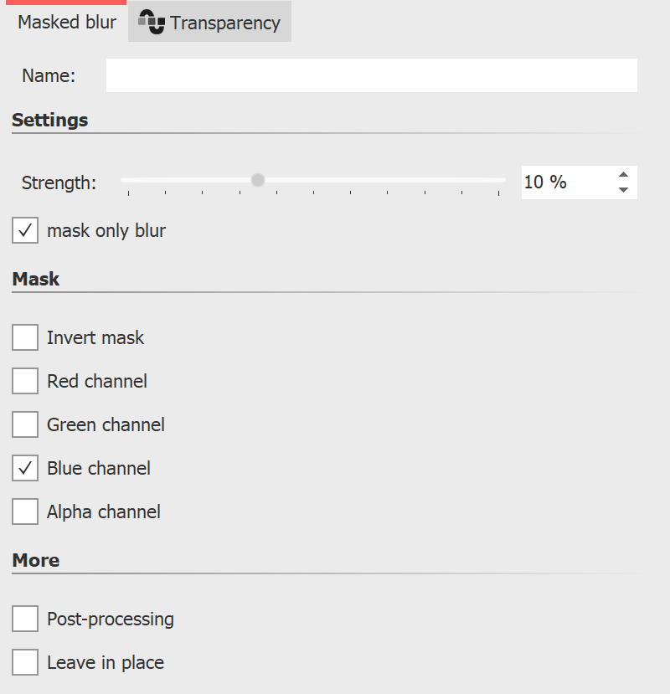Click the Strength slider handle
This screenshot has height=694, width=670.
[x=257, y=179]
